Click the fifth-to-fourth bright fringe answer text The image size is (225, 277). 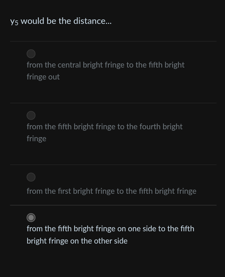[x=104, y=132]
